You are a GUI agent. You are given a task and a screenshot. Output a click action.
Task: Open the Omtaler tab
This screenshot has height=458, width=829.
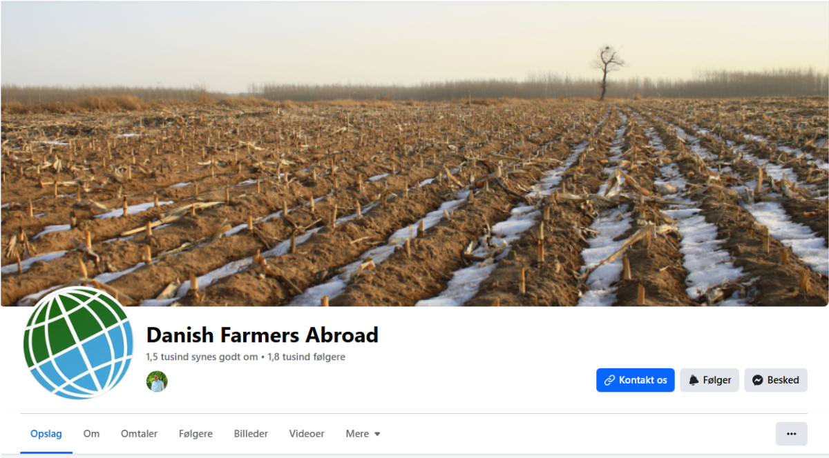pos(139,434)
